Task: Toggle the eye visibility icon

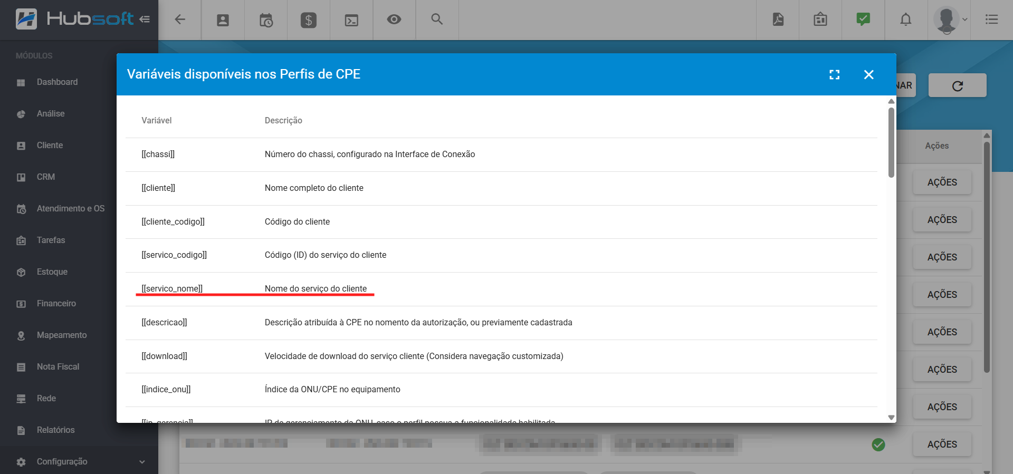Action: (394, 20)
